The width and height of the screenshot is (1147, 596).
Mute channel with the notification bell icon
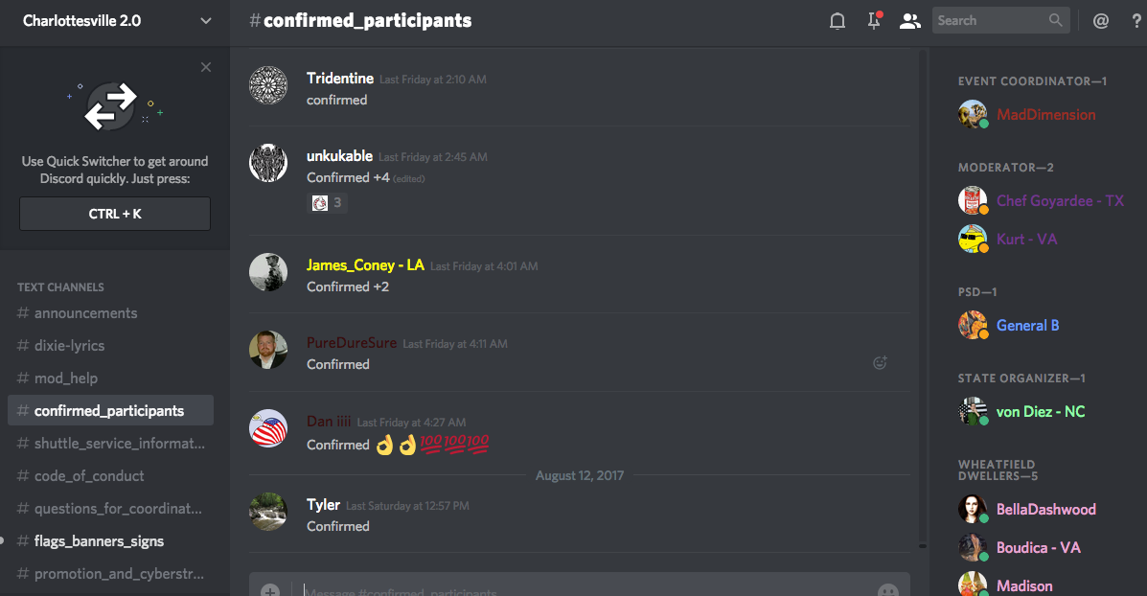pyautogui.click(x=837, y=20)
